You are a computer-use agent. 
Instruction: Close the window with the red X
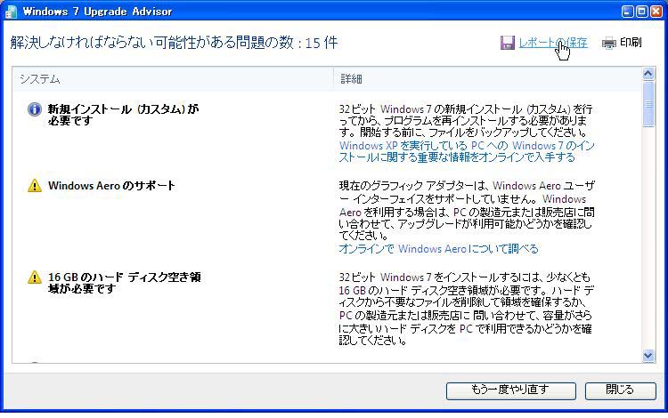click(656, 12)
